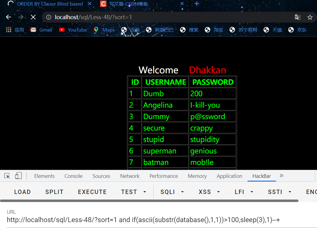
Task: Click HackBar EXECUTE button
Action: [92, 192]
